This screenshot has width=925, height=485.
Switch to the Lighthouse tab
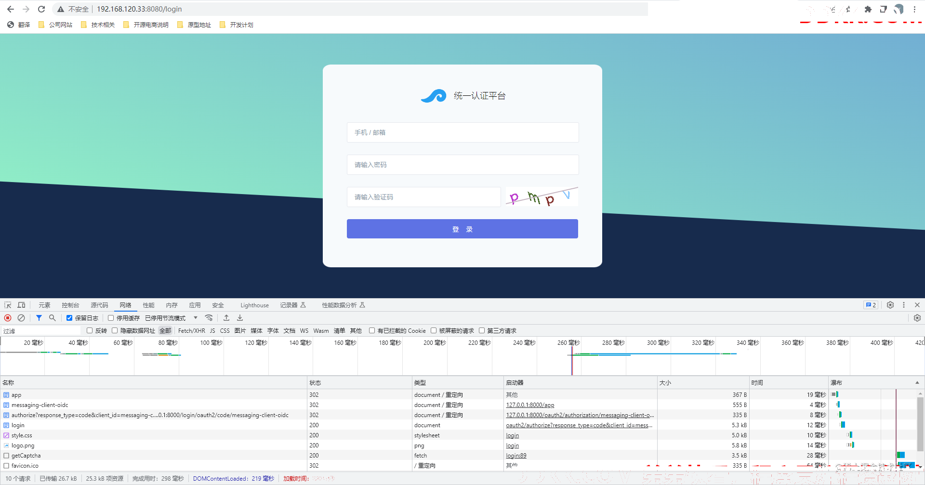coord(254,305)
